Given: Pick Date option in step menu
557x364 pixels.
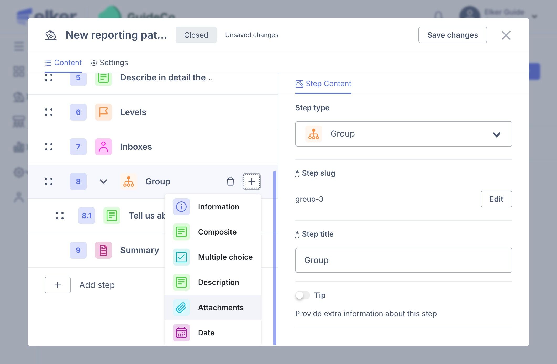Looking at the screenshot, I should [x=206, y=333].
